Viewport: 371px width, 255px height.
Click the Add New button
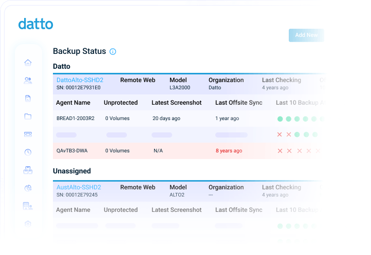click(x=306, y=35)
